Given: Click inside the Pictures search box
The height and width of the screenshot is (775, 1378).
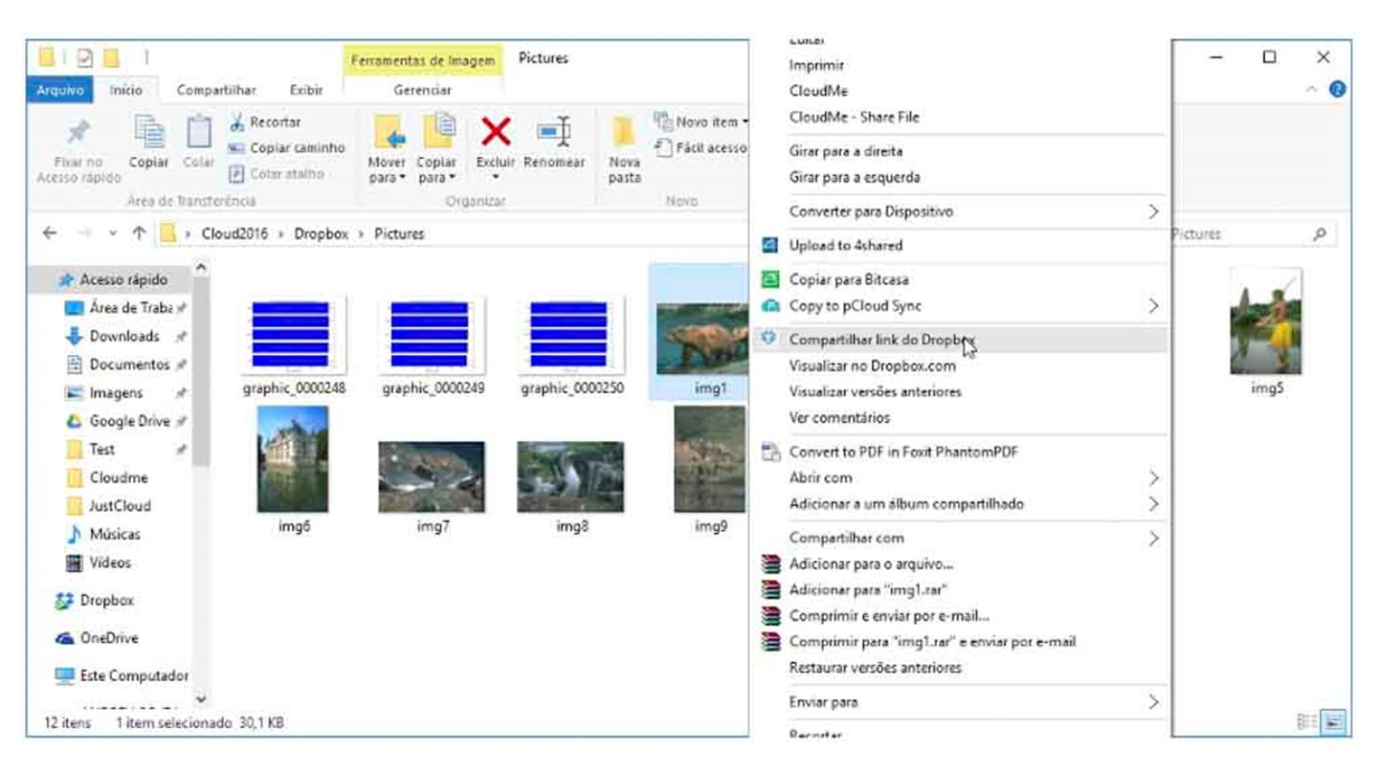Looking at the screenshot, I should pos(1244,232).
